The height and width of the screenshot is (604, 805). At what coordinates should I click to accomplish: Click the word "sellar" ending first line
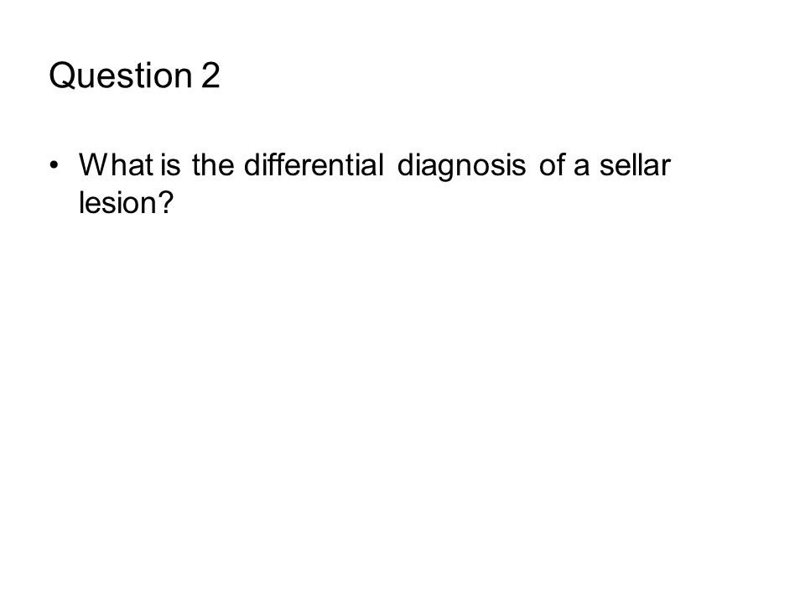click(635, 165)
